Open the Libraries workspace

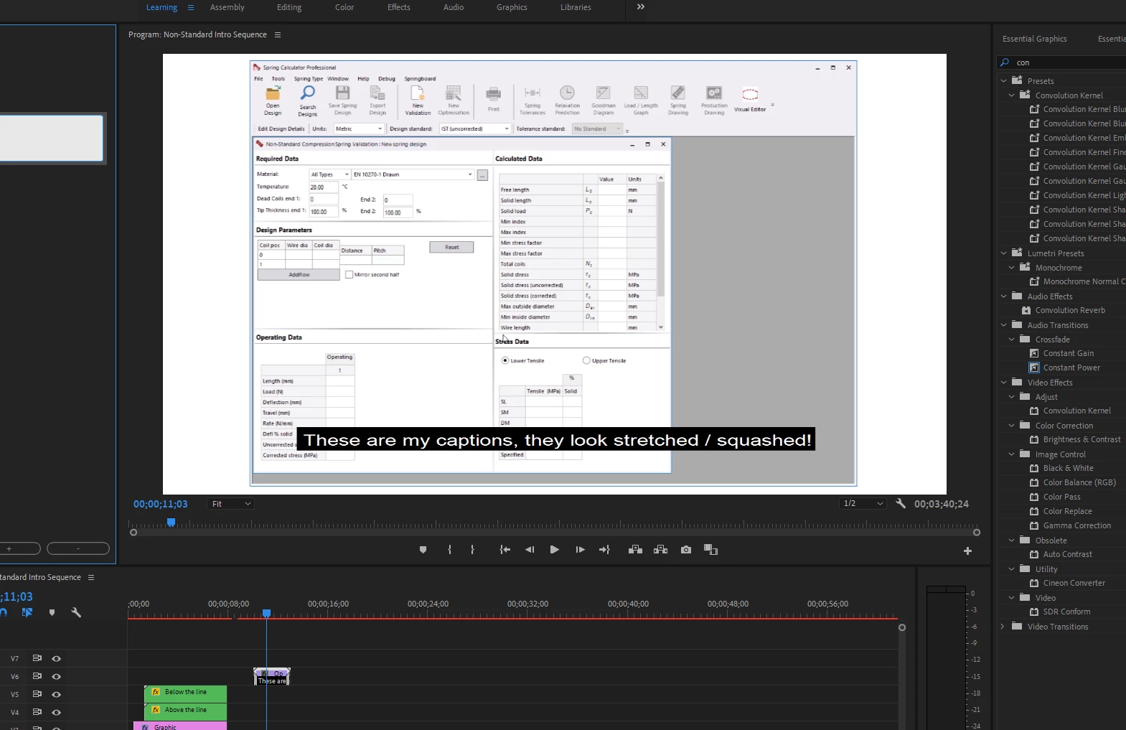tap(576, 7)
